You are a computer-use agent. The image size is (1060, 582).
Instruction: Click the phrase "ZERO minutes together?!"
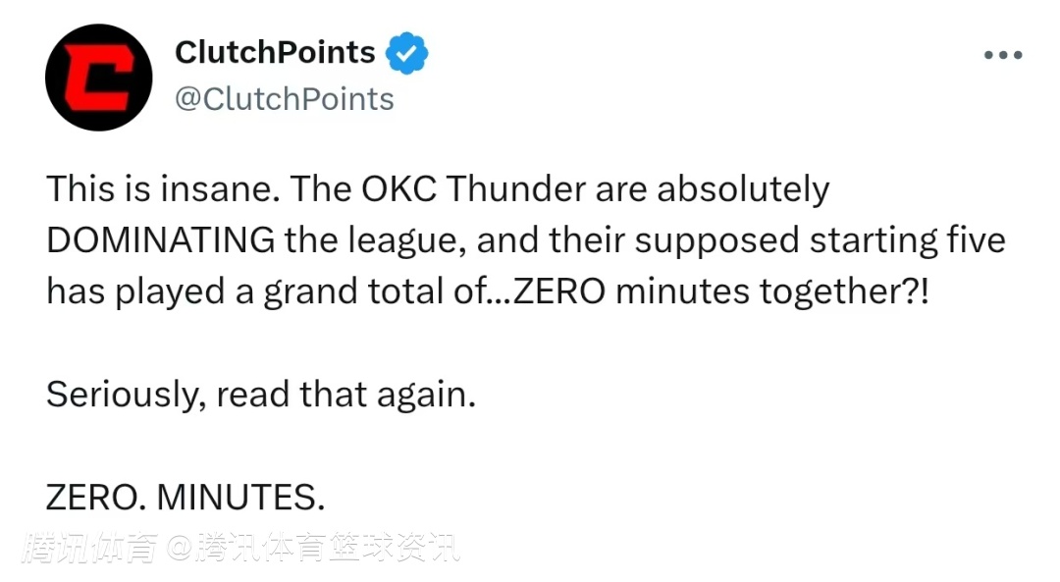719,293
